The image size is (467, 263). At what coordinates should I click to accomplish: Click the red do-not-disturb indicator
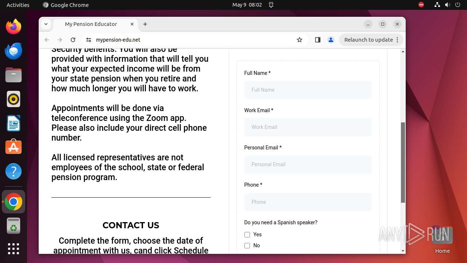(421, 5)
